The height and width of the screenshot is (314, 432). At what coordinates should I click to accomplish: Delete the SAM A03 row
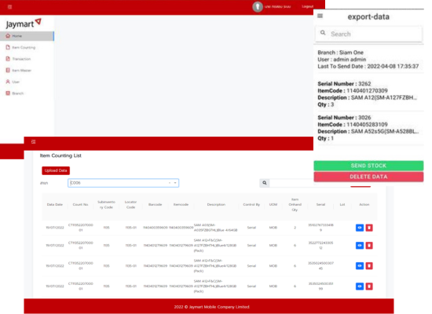369,228
